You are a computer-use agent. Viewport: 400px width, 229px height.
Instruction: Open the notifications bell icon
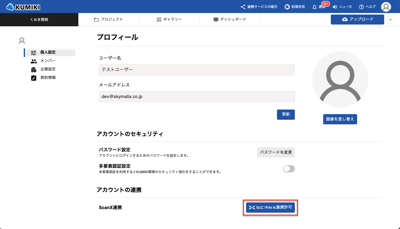pyautogui.click(x=314, y=7)
